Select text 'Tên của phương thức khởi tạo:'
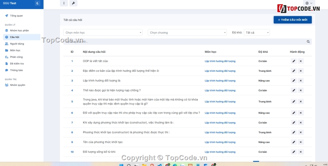 (x=103, y=142)
